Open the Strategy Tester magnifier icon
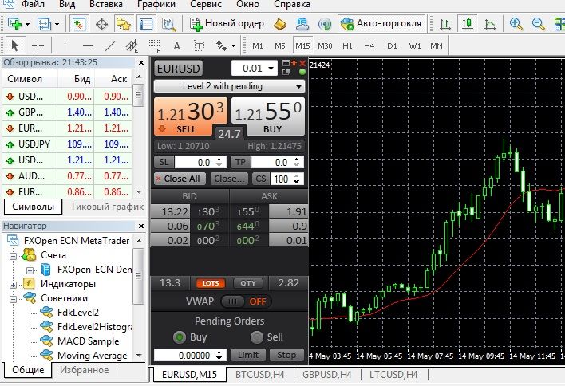Image resolution: width=565 pixels, height=386 pixels. [168, 24]
